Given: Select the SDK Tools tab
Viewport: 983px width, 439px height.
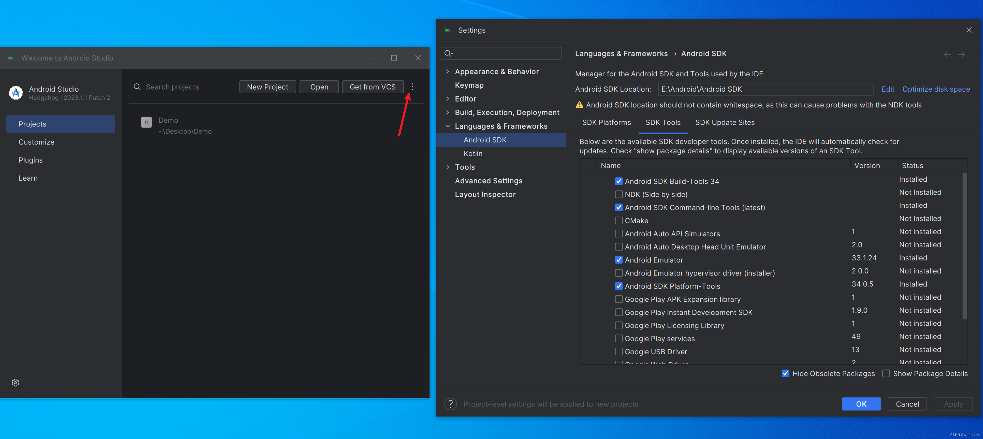Looking at the screenshot, I should coord(663,122).
